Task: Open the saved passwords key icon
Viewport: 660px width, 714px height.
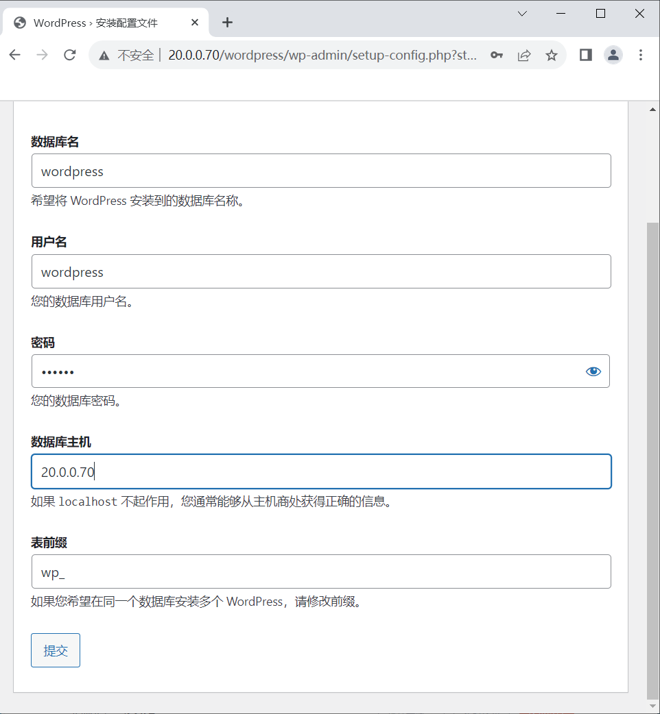Action: click(496, 55)
